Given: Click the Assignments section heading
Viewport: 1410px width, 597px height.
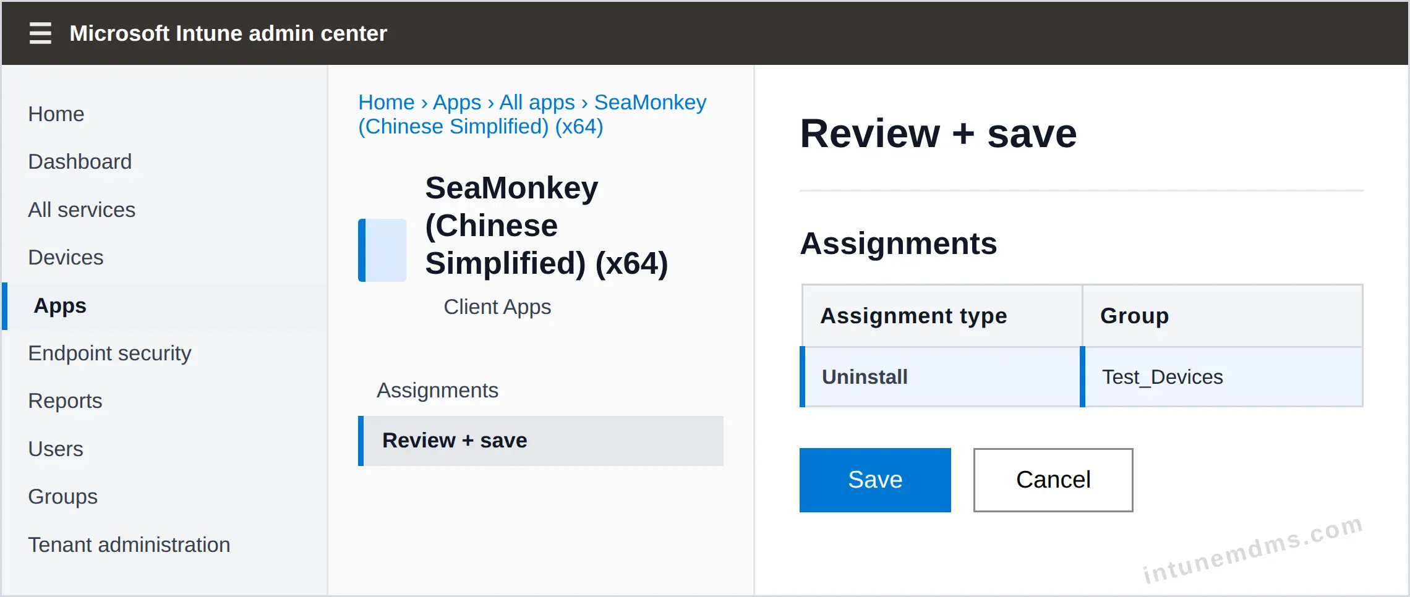Looking at the screenshot, I should coord(899,243).
